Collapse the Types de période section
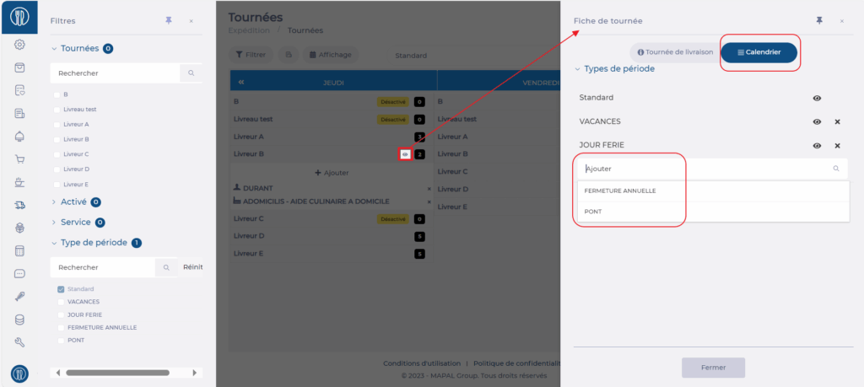This screenshot has width=864, height=387. 578,69
